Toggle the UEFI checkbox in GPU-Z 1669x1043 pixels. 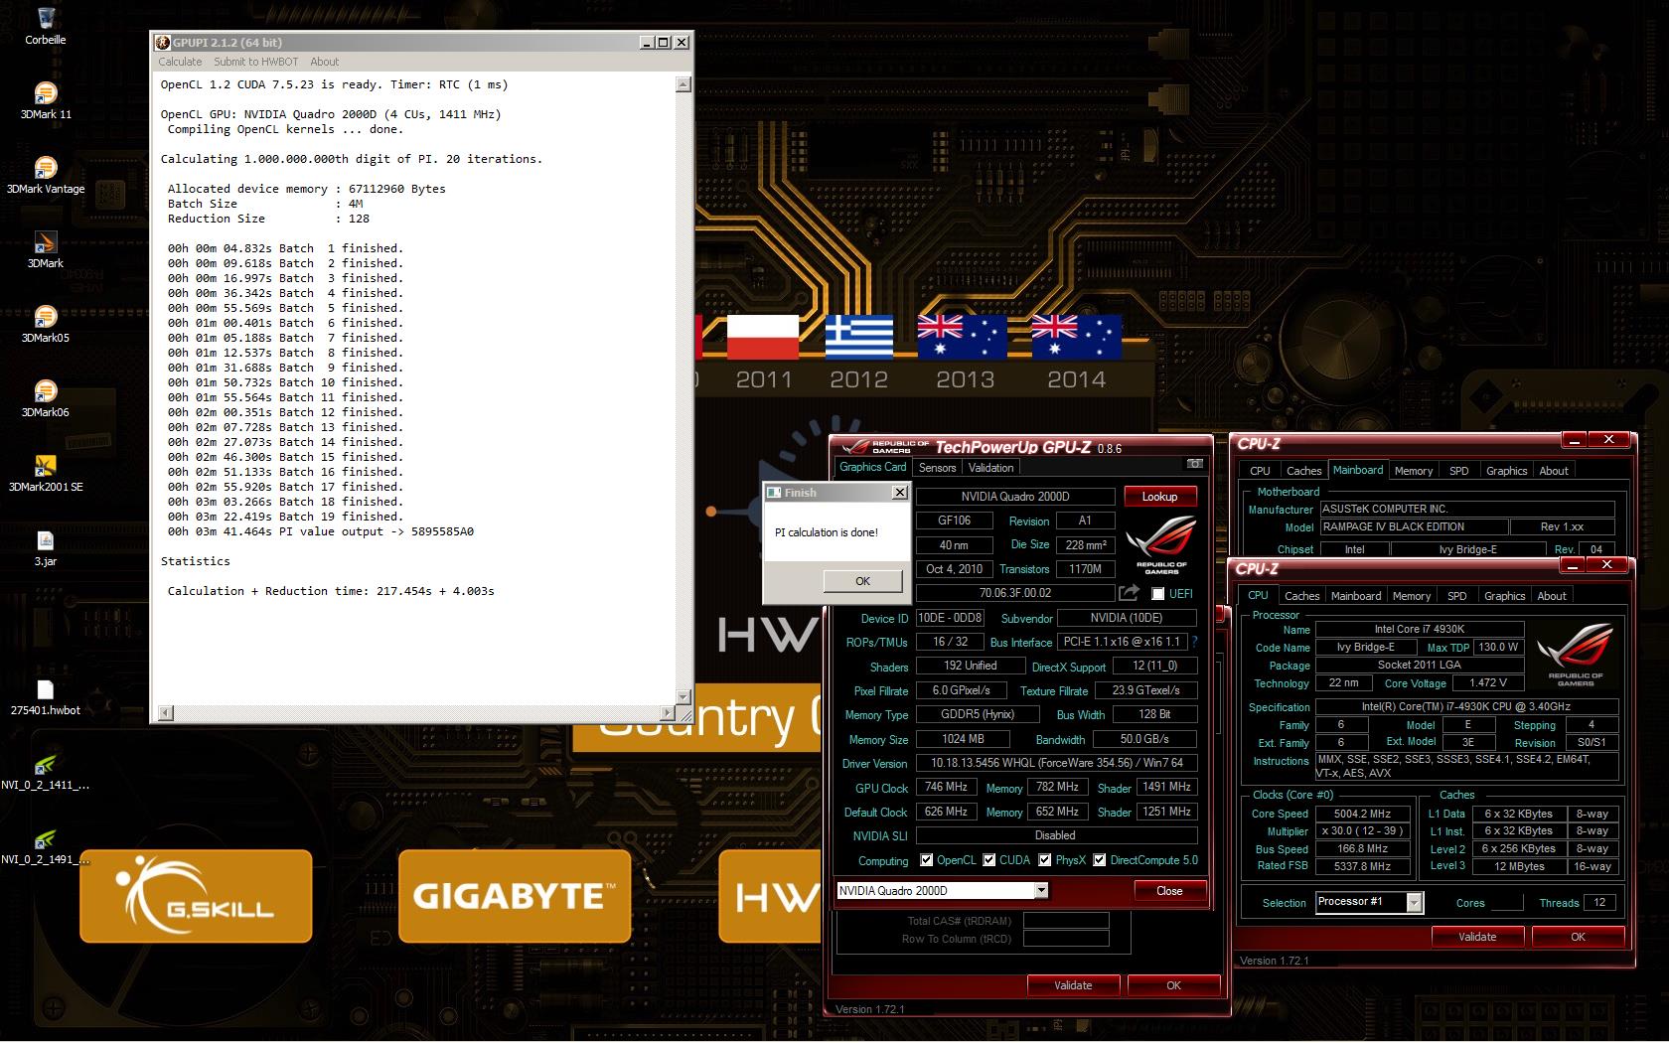(1157, 593)
